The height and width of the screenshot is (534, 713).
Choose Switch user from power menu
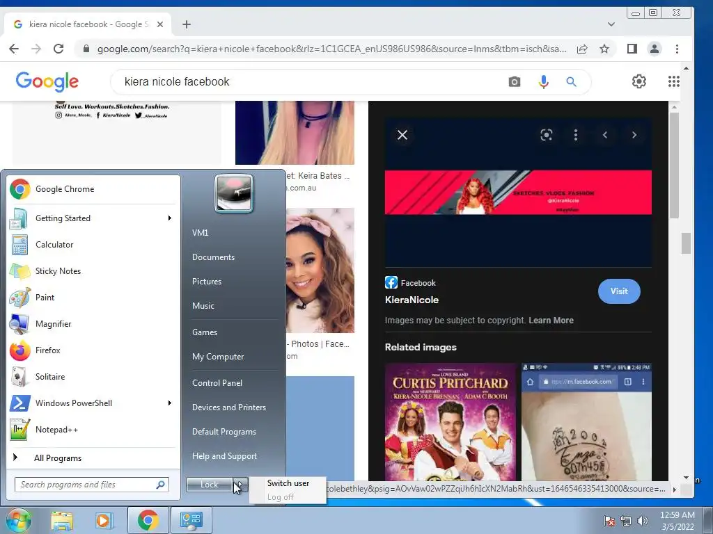pyautogui.click(x=288, y=483)
